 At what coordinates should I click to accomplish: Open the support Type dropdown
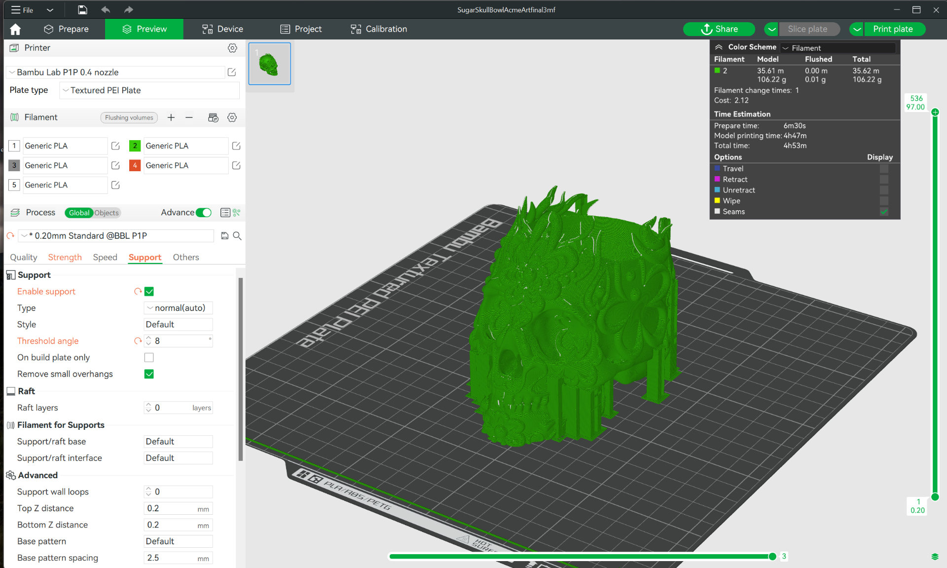178,308
